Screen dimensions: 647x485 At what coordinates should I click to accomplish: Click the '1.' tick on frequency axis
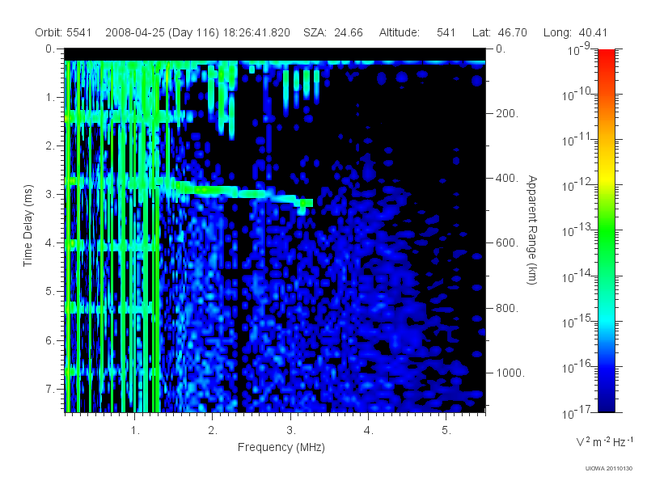[x=135, y=431]
